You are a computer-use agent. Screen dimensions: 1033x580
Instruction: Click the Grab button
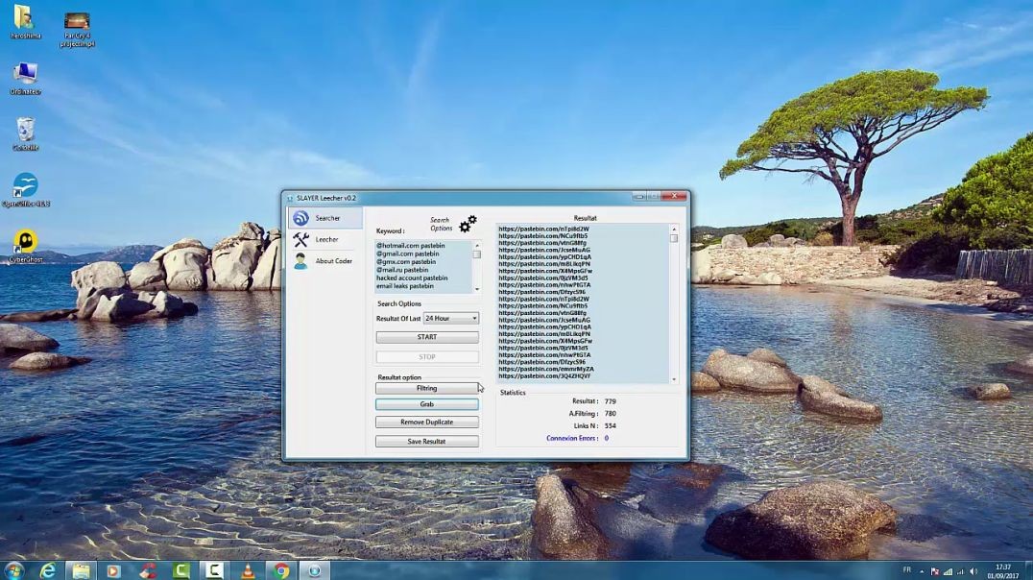coord(427,404)
